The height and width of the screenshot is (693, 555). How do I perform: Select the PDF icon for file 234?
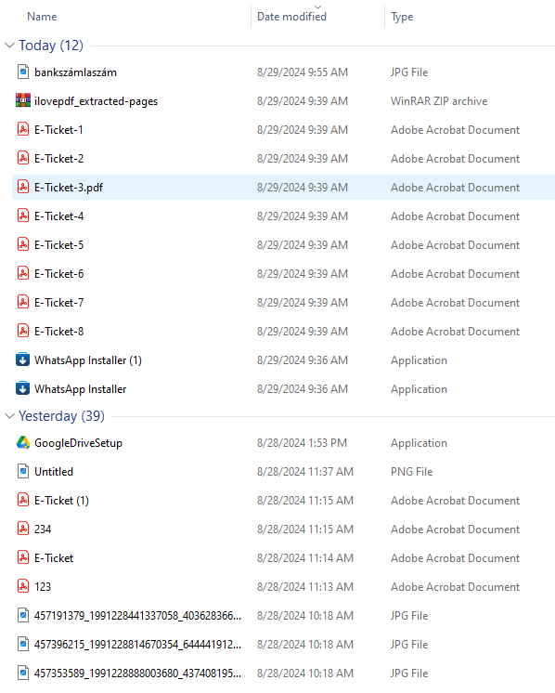(x=23, y=529)
